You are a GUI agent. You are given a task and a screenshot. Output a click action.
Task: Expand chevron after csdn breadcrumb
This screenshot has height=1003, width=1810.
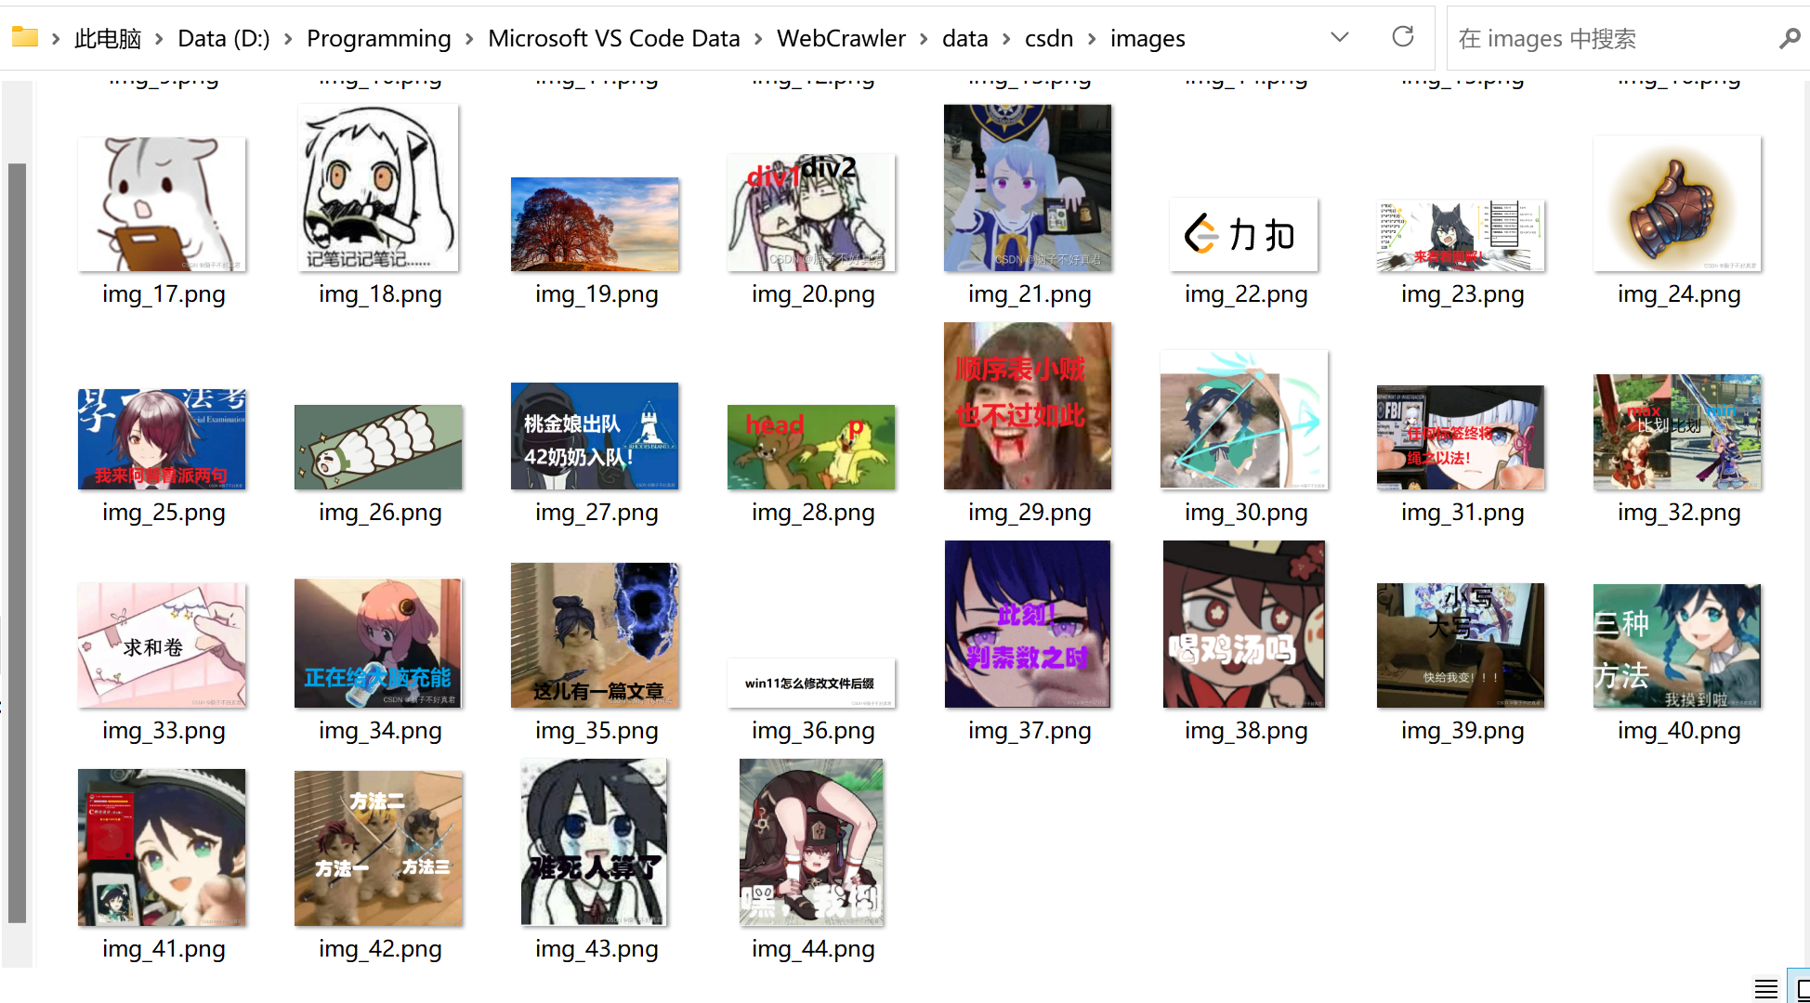click(1092, 38)
